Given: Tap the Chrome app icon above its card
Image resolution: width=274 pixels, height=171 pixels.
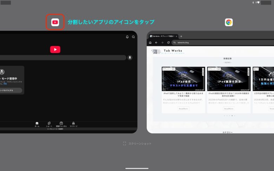Looking at the screenshot, I should pyautogui.click(x=229, y=22).
